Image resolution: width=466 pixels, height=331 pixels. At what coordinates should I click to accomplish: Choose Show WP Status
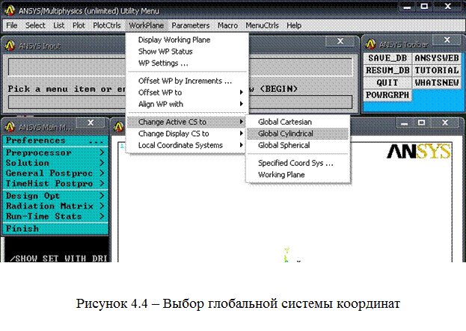point(187,52)
